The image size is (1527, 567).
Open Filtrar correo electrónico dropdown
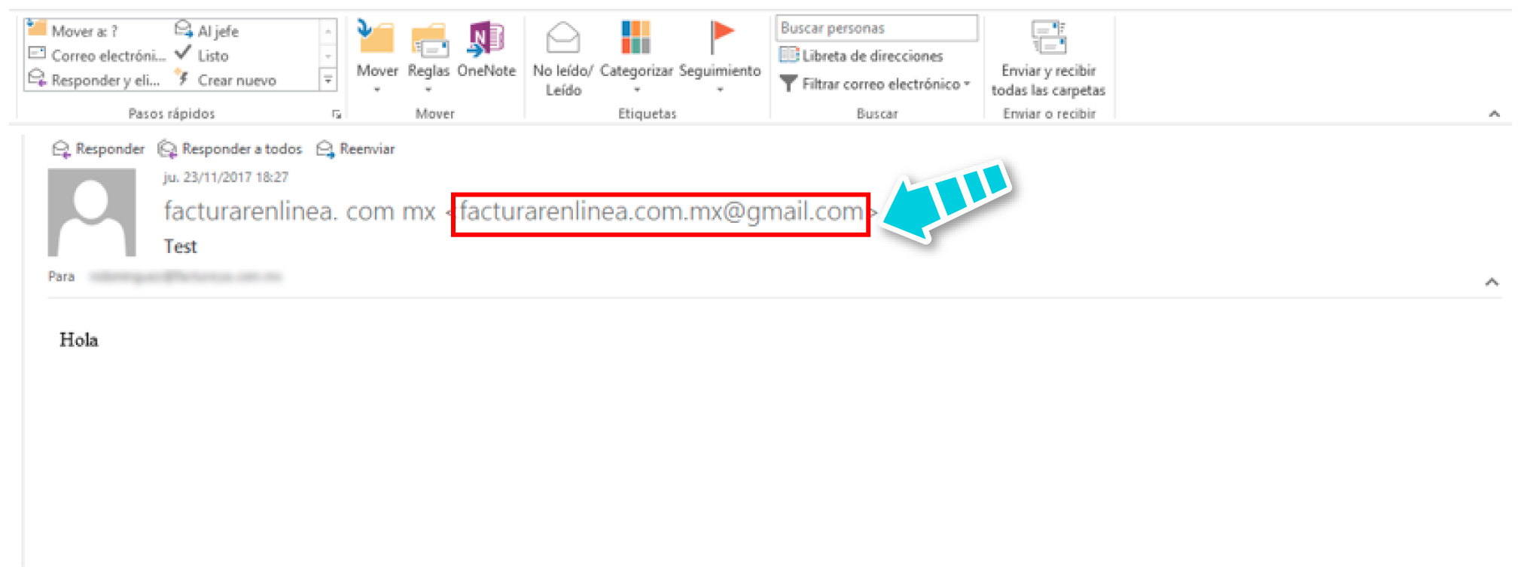[x=875, y=84]
